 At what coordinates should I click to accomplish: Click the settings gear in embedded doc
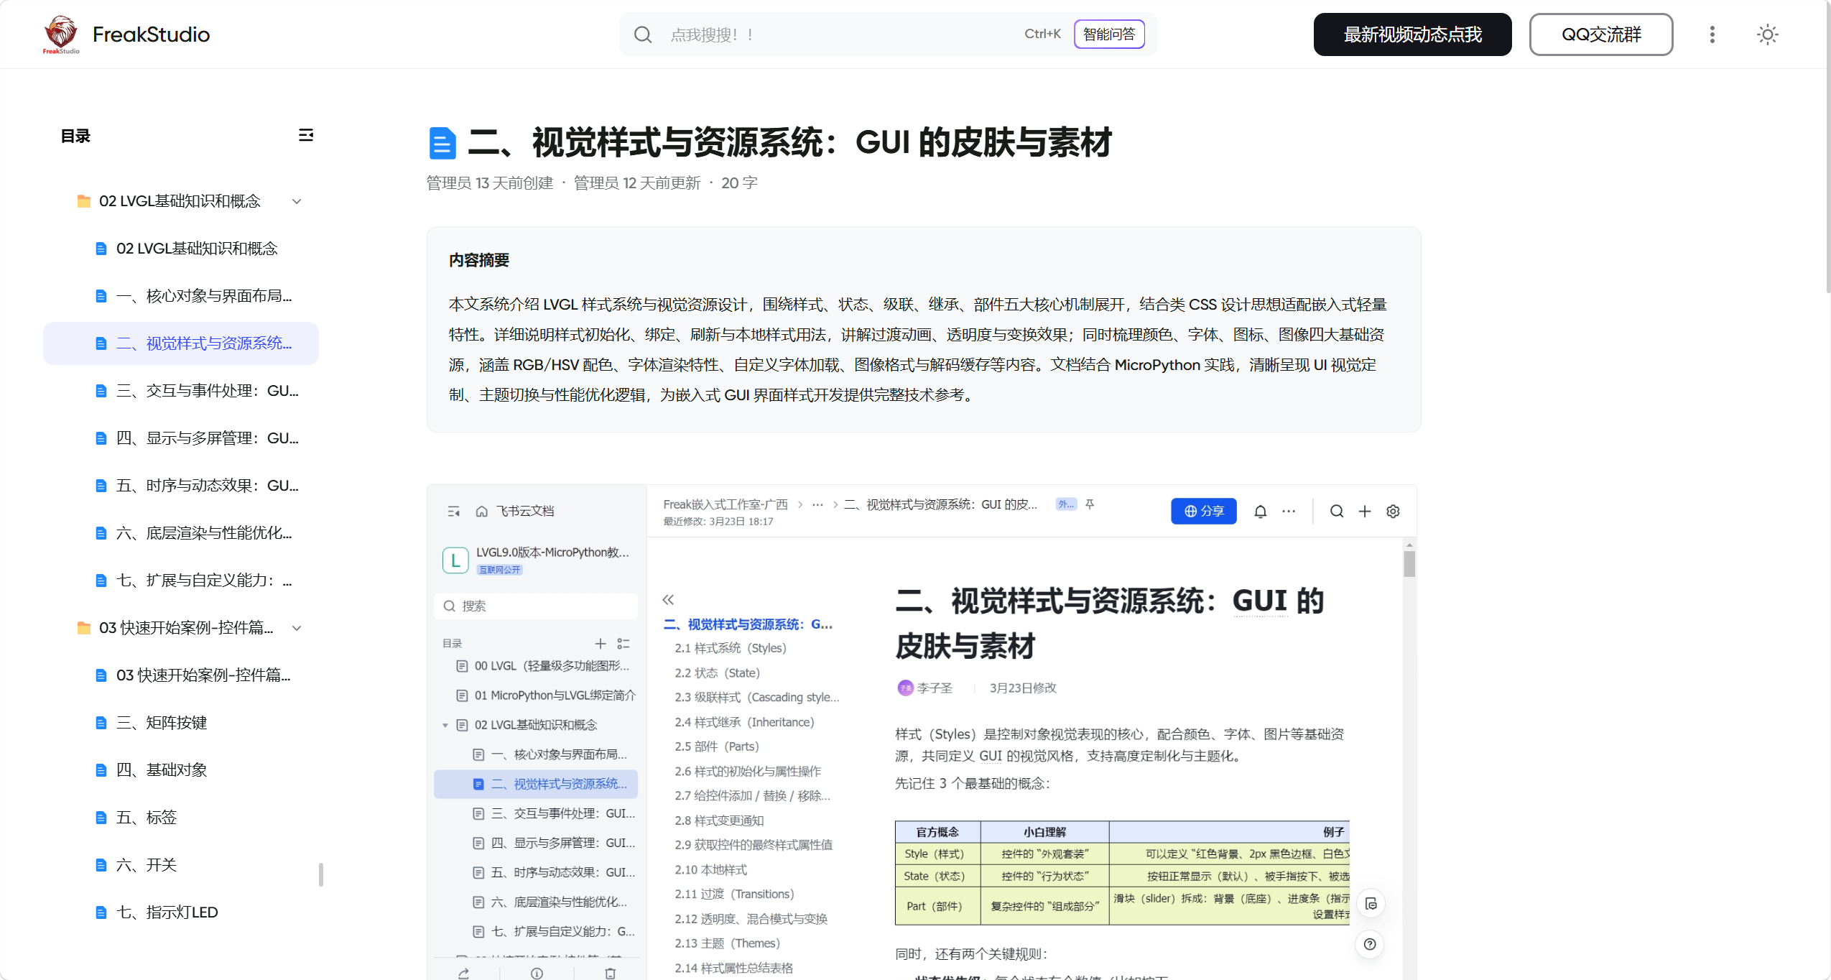click(1393, 511)
